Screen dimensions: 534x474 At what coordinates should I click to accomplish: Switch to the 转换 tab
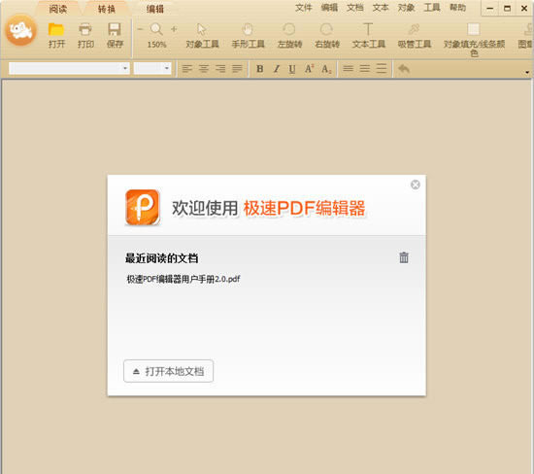point(106,9)
